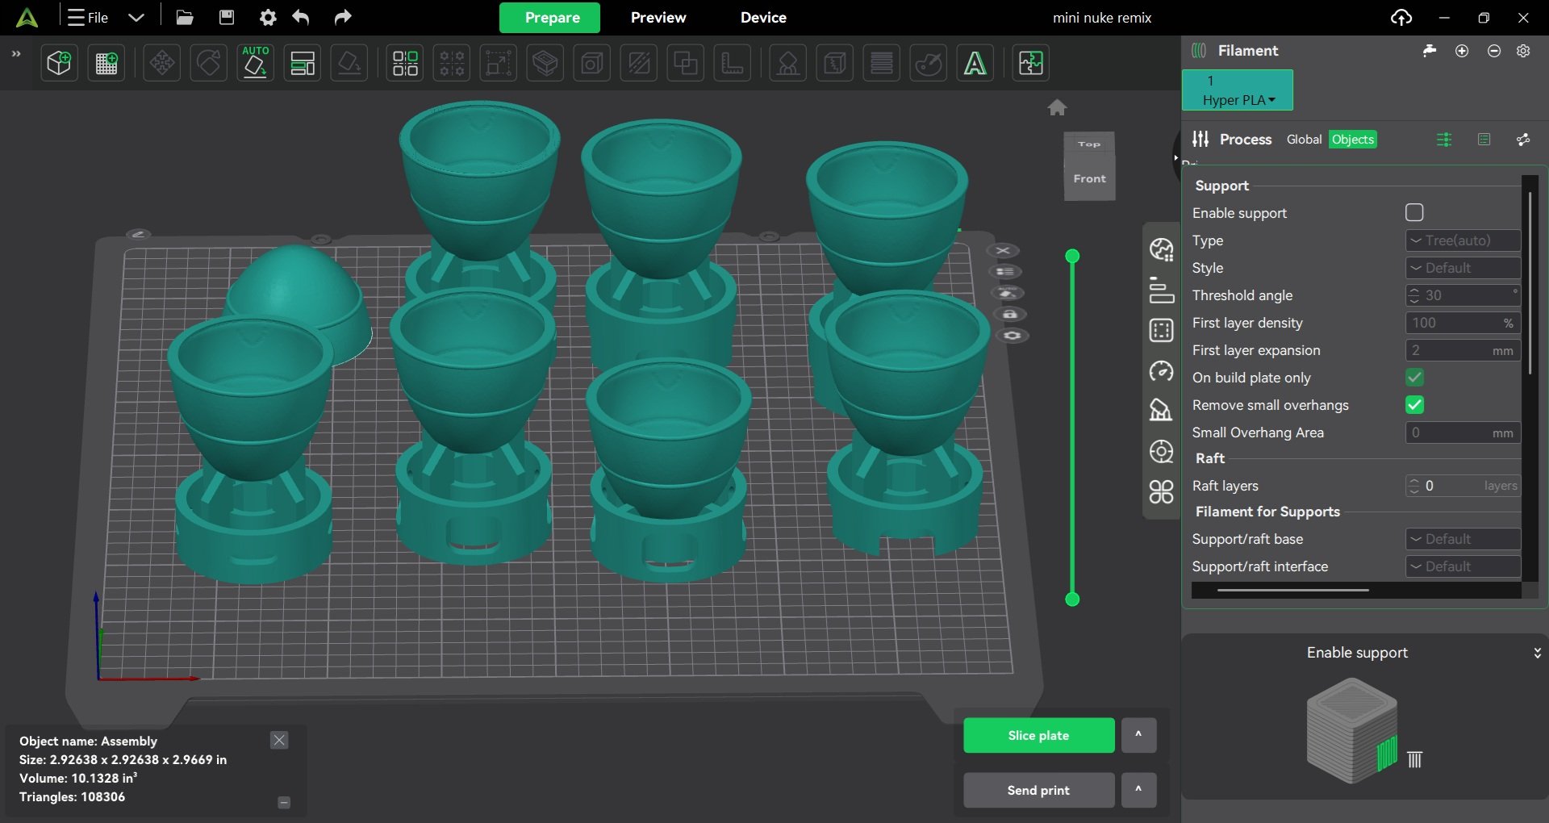Click the Add model cube icon

59,63
